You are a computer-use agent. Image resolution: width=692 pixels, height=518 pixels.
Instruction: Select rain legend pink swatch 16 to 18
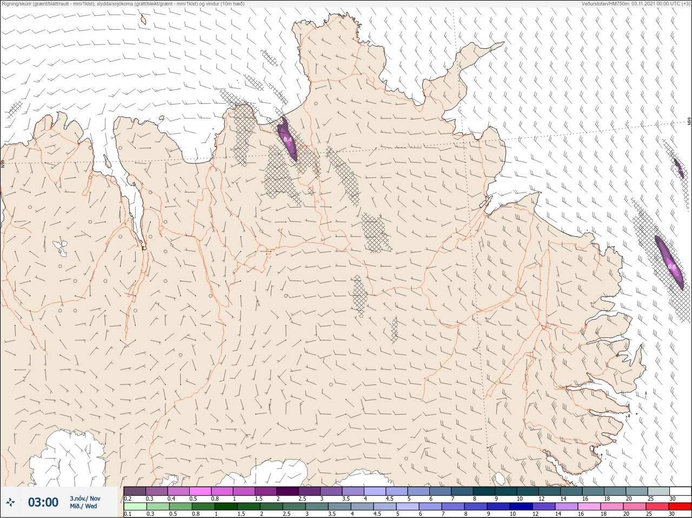[x=589, y=507]
